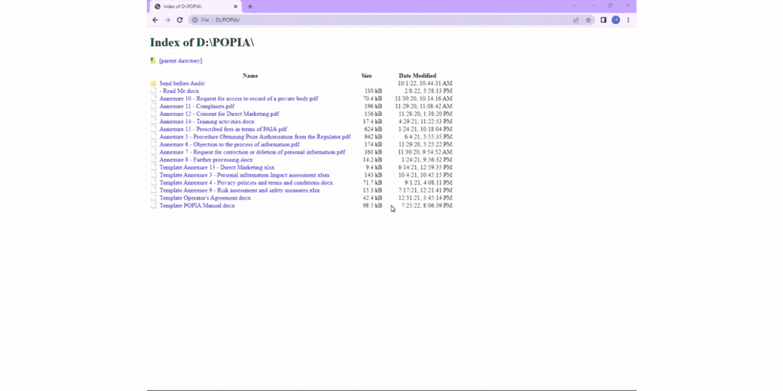Viewport: 783px width, 391px height.
Task: Open the Chrome three-dot customize menu
Action: point(628,20)
